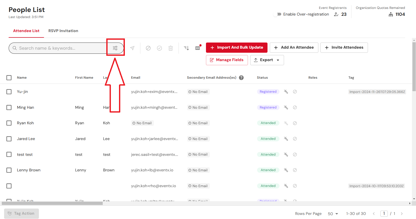Click the block attendee icon in toolbar
The width and height of the screenshot is (416, 219).
(x=148, y=48)
